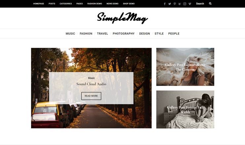Click into the Search field

[x=201, y=4]
